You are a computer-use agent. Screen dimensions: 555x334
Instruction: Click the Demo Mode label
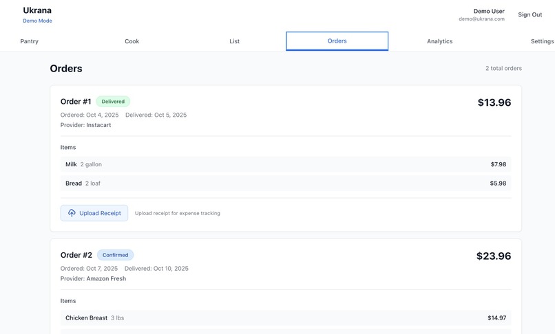click(x=37, y=21)
